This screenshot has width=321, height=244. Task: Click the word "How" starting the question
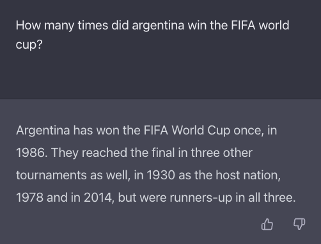pyautogui.click(x=28, y=25)
